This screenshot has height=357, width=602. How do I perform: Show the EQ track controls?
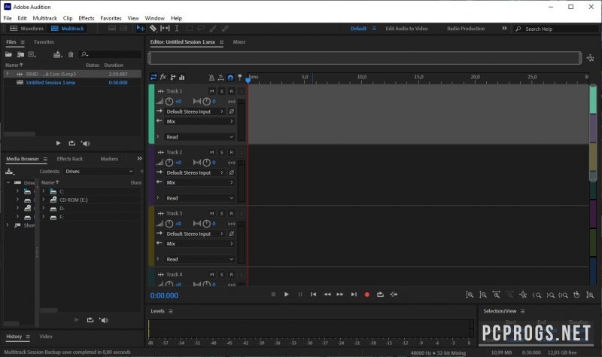pos(182,78)
